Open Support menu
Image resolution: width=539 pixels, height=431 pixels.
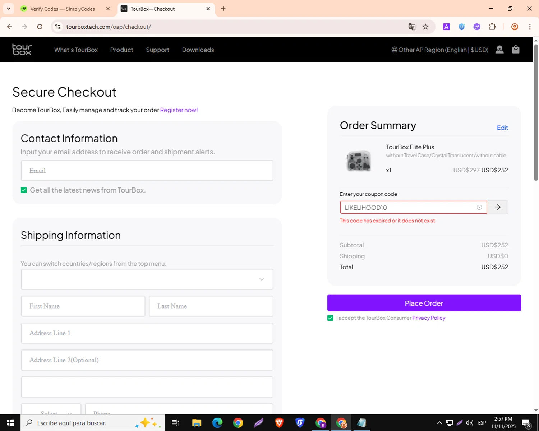point(157,50)
